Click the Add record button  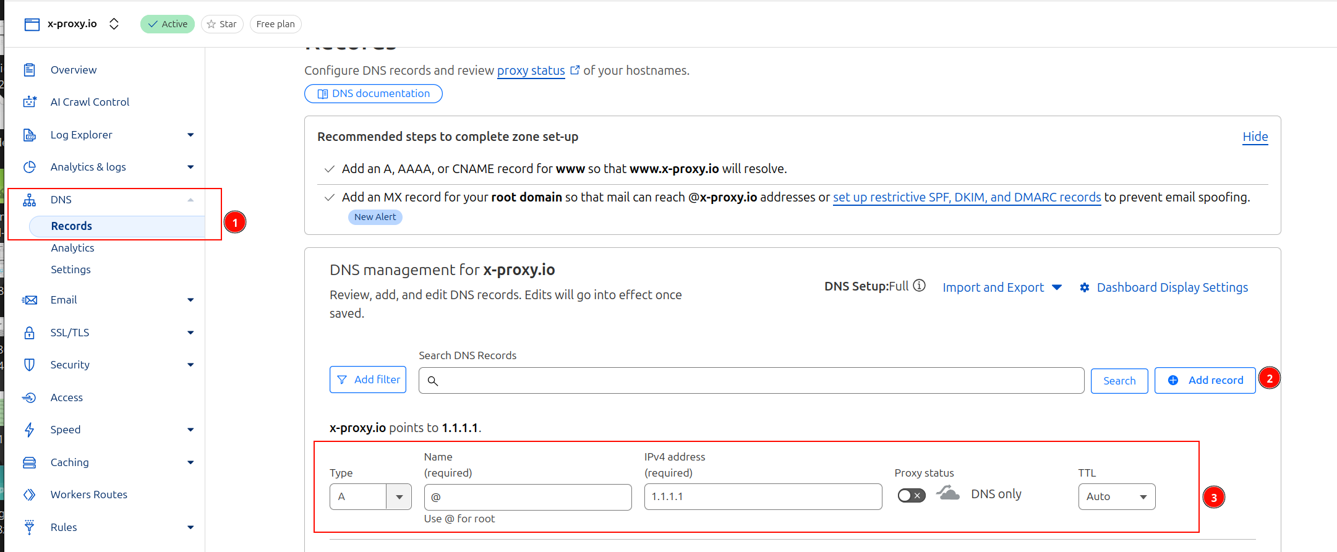click(x=1205, y=380)
